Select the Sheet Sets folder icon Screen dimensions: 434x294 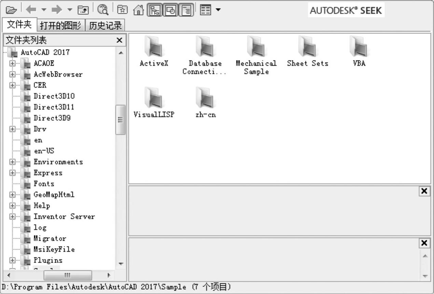307,46
